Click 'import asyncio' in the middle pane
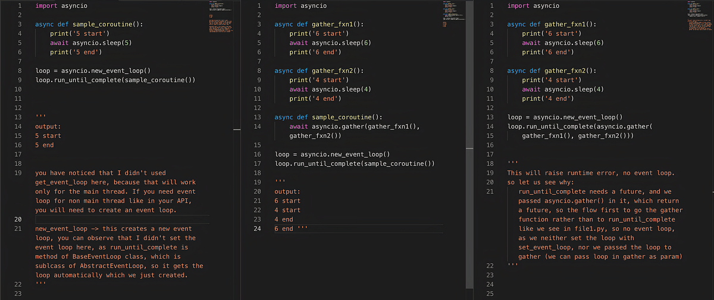 point(300,6)
